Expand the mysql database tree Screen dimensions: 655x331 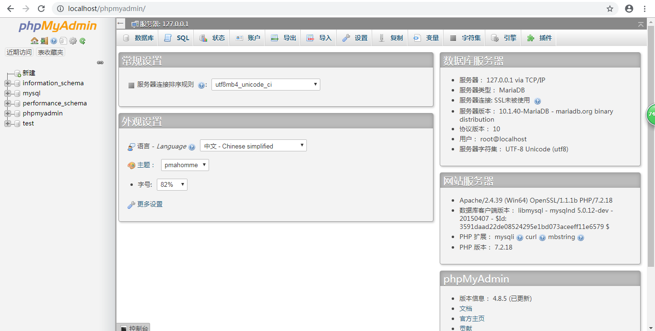coord(7,93)
